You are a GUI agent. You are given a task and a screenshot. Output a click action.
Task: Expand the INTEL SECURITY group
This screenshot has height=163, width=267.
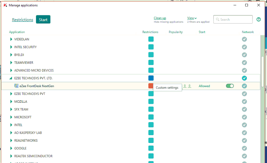[x=11, y=47]
